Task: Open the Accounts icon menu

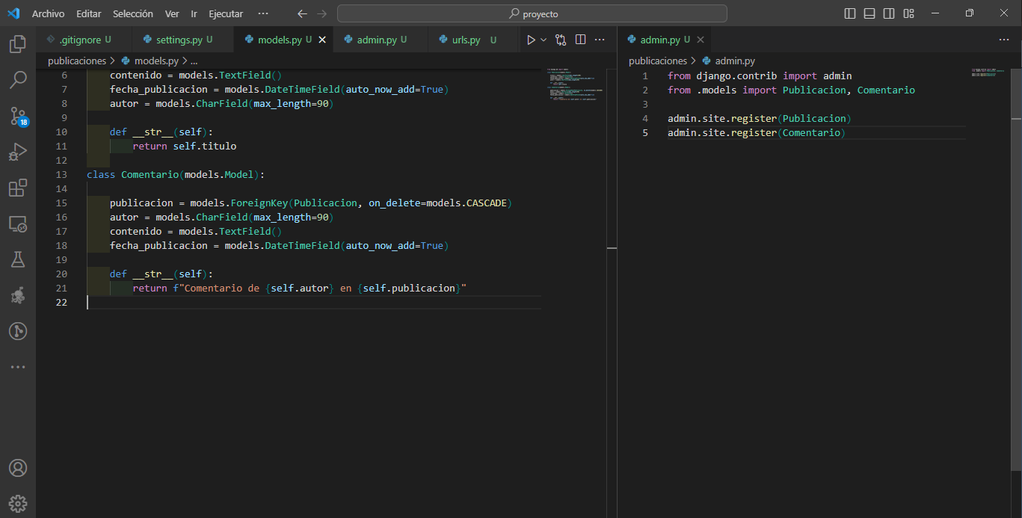Action: [x=17, y=468]
